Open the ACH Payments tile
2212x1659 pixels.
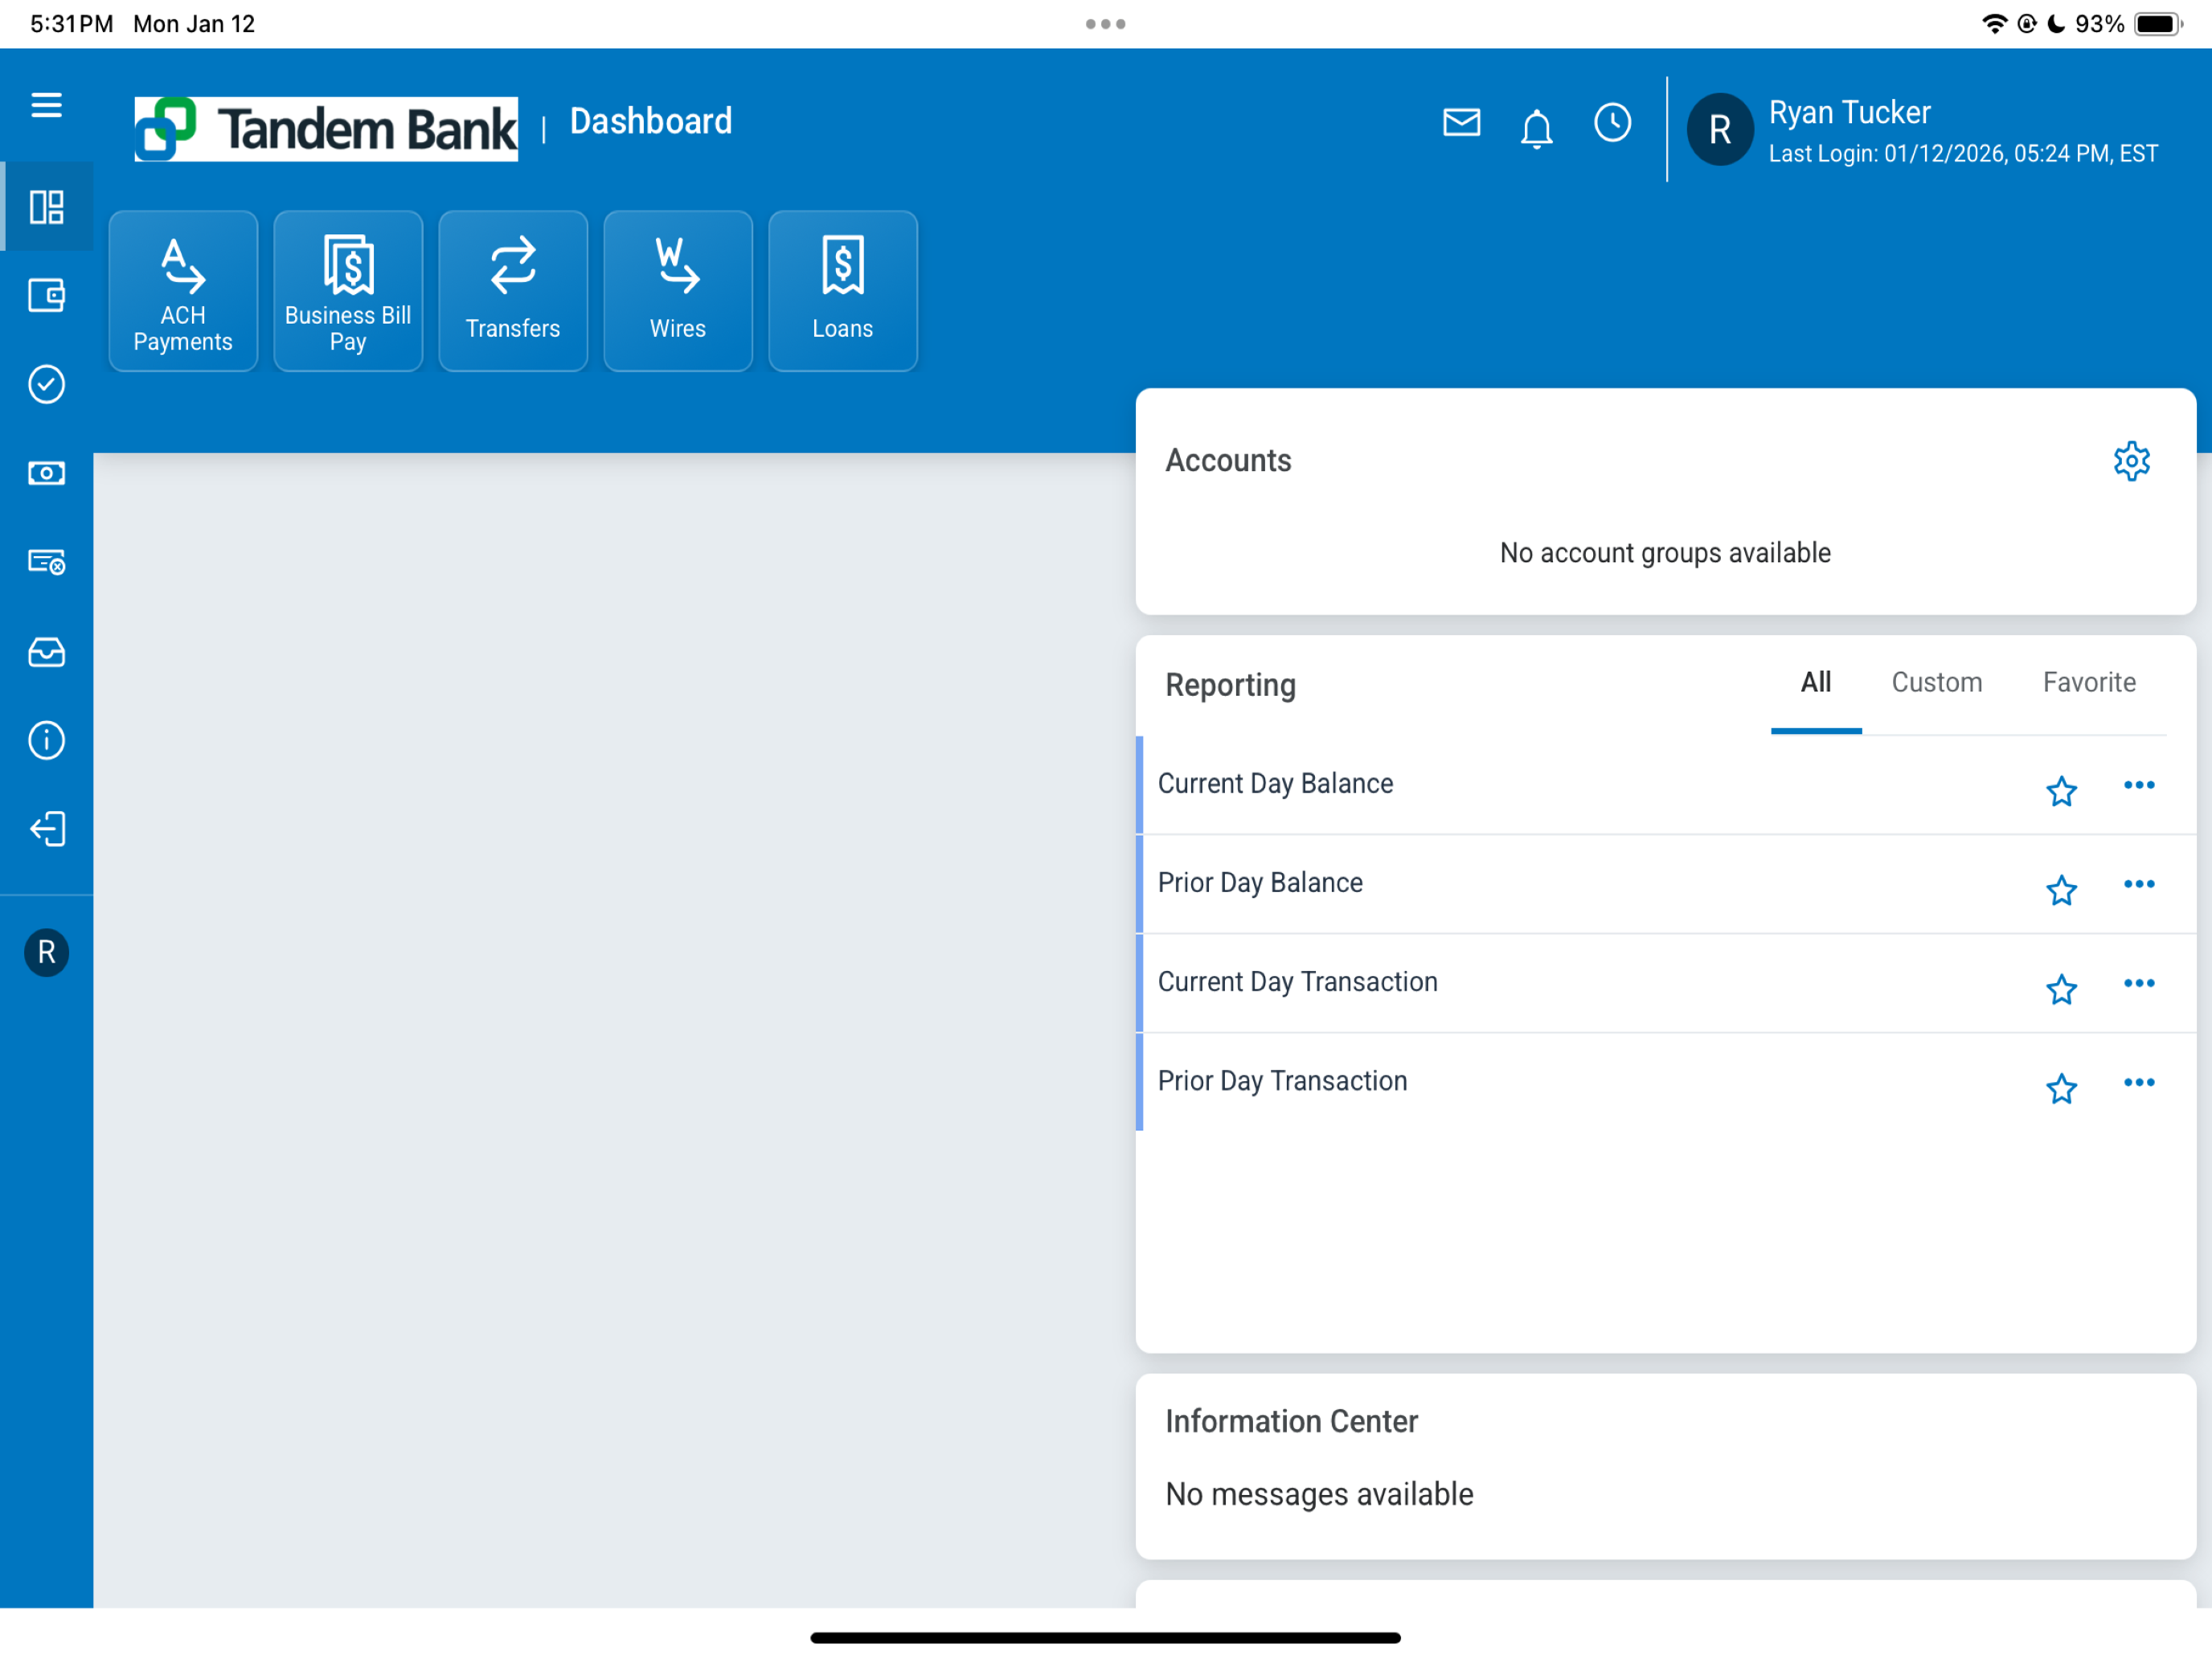tap(183, 291)
